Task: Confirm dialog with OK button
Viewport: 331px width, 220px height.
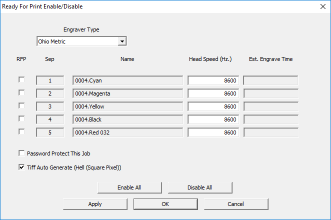Action: click(x=165, y=204)
